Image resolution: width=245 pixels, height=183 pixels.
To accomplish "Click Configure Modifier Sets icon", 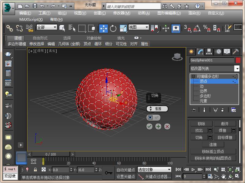I will [233, 110].
